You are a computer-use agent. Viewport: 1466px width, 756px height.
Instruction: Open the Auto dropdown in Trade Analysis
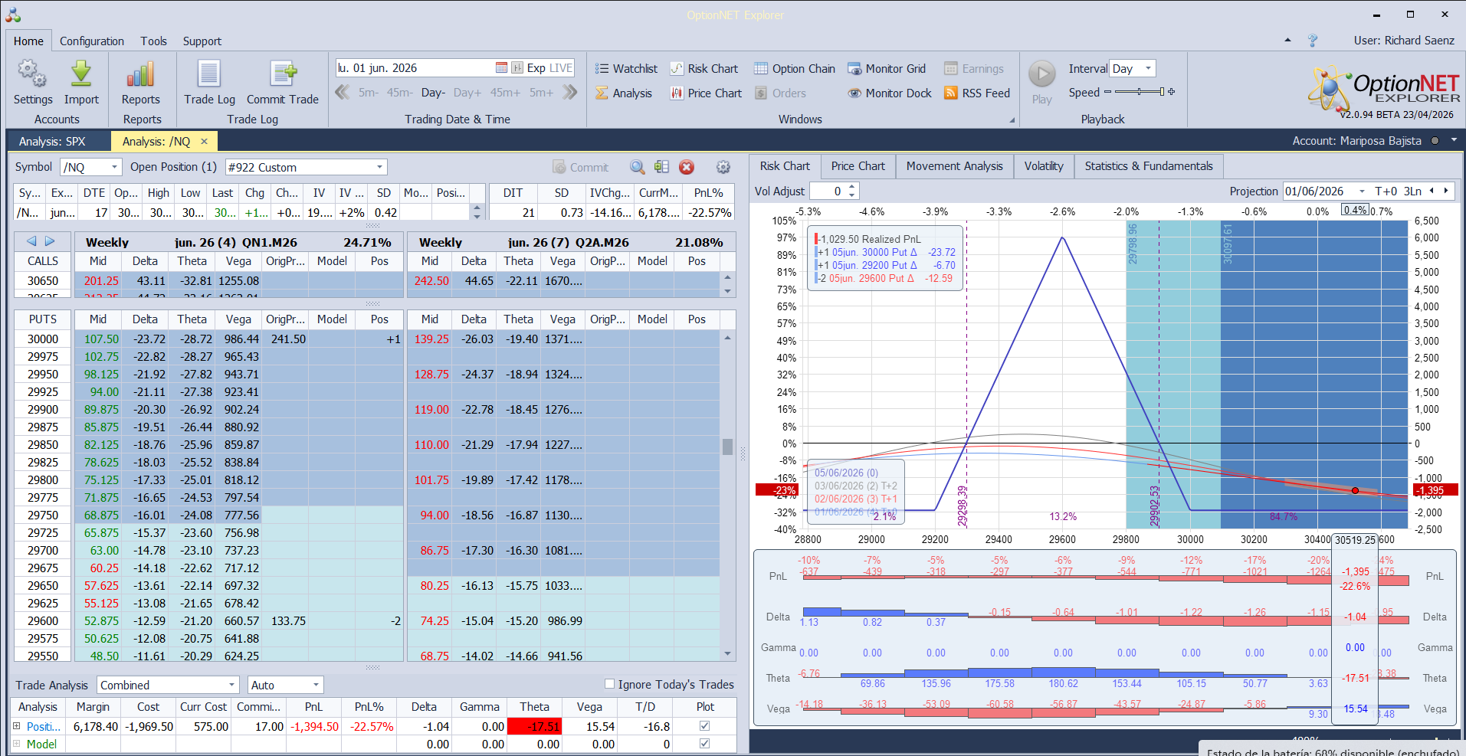click(x=316, y=685)
